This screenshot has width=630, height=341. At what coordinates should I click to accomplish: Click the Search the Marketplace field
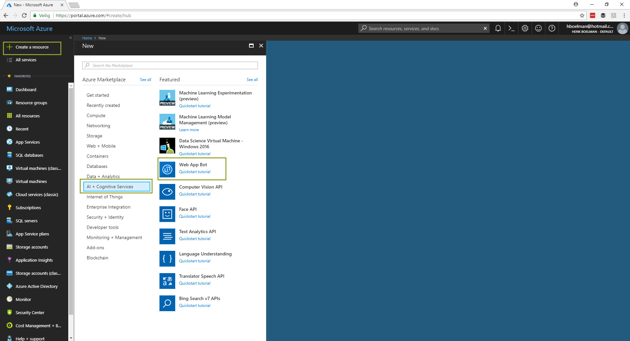pos(170,66)
